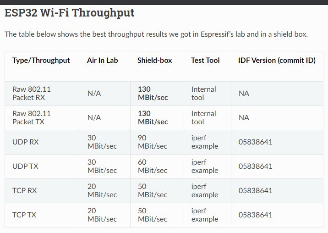Click the intro sentence about Espressif's lab

tap(156, 34)
